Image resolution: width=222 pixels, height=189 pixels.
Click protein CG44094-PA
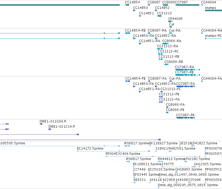(x=202, y=81)
